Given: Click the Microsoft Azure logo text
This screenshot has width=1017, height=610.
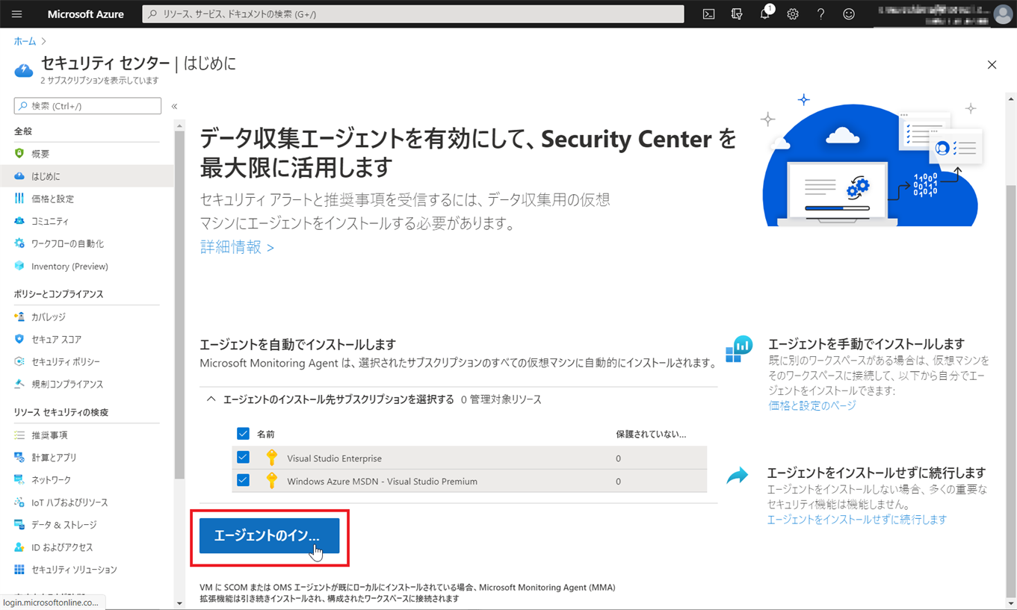Looking at the screenshot, I should point(86,14).
